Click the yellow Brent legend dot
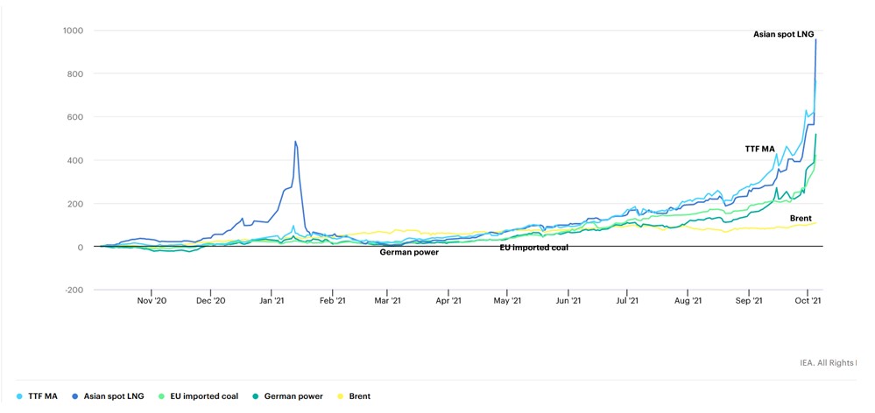The height and width of the screenshot is (413, 875). click(x=341, y=396)
